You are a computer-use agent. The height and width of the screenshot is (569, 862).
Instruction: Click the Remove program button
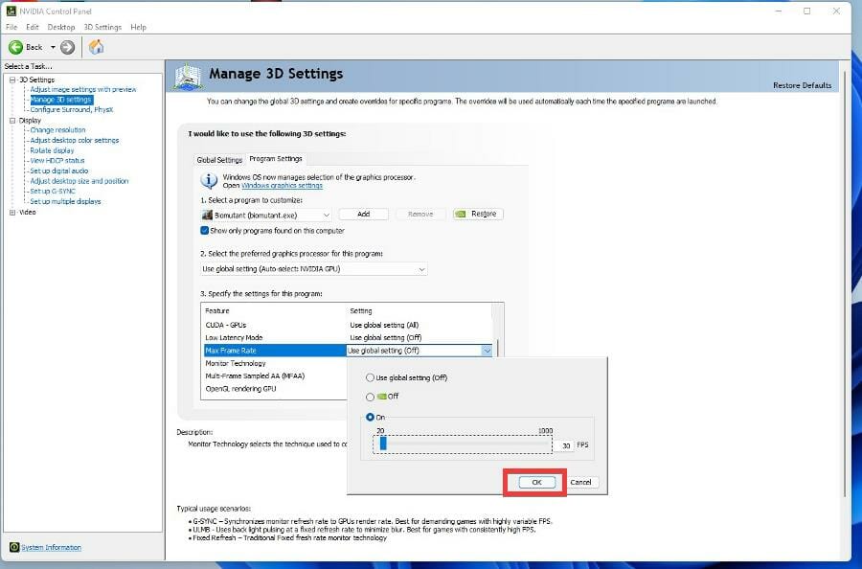[420, 214]
